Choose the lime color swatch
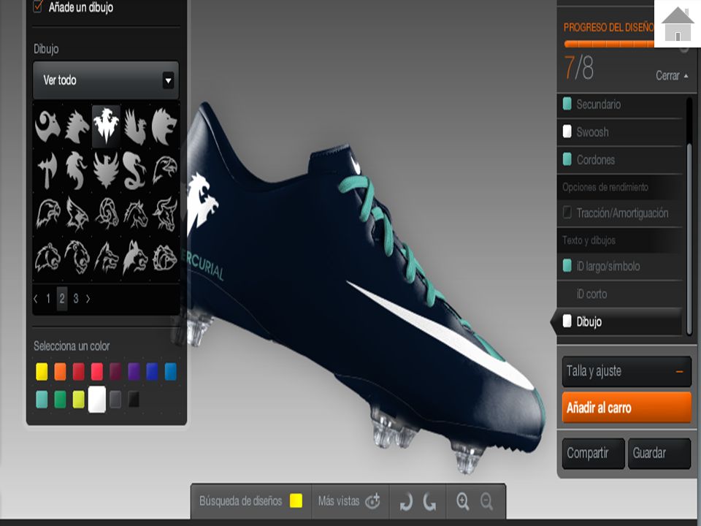The width and height of the screenshot is (701, 526). [78, 400]
